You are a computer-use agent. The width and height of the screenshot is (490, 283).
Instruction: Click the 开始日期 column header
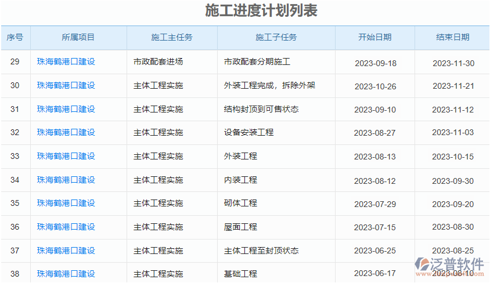[x=375, y=38]
